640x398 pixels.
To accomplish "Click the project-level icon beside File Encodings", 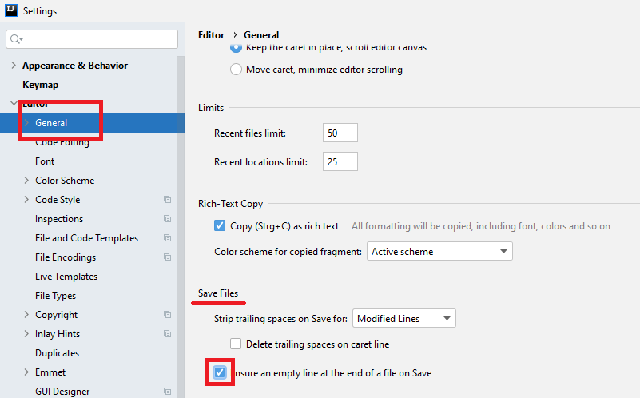I will 167,257.
